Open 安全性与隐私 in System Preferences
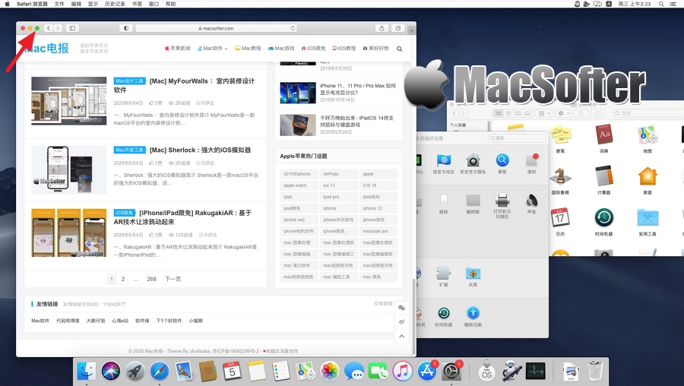Viewport: 684px width, 386px height. [473, 164]
